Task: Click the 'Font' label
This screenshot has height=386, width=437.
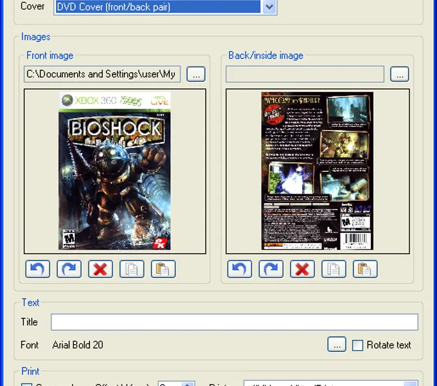Action: pyautogui.click(x=30, y=345)
